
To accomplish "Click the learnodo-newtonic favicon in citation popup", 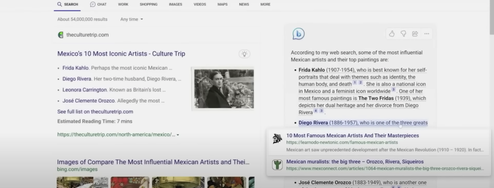I will [x=277, y=139].
